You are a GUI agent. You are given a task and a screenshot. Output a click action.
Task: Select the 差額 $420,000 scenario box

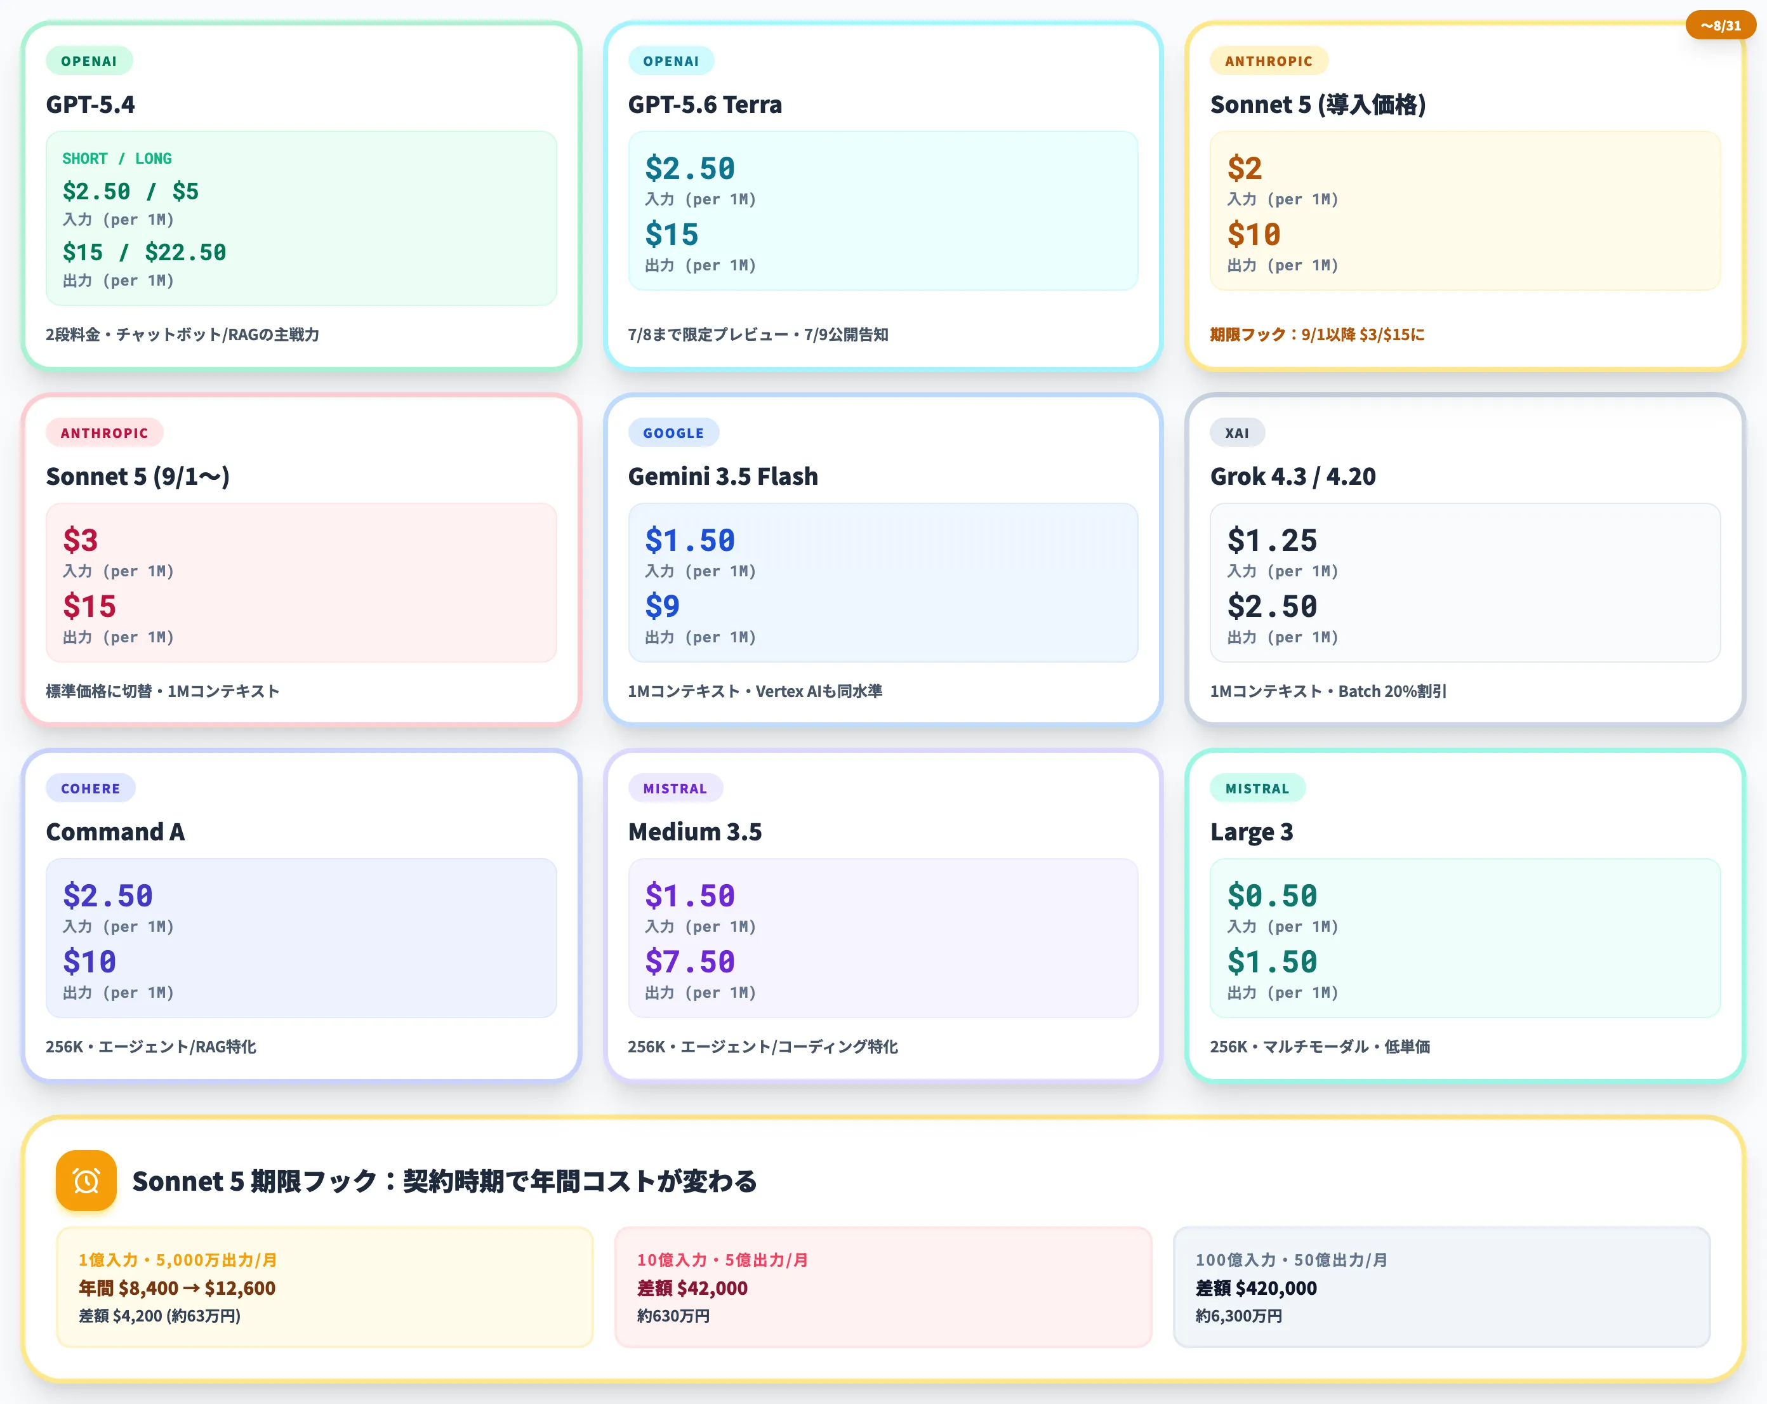pyautogui.click(x=1441, y=1287)
